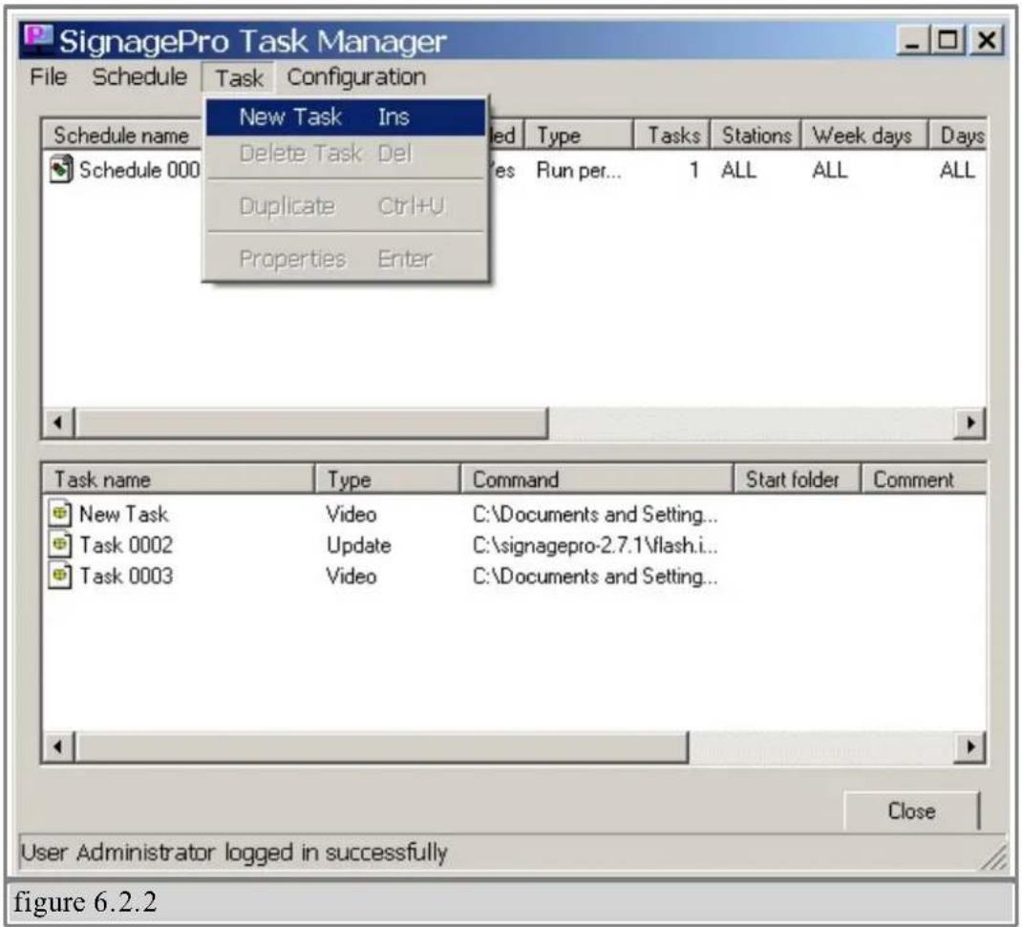This screenshot has width=1022, height=927.
Task: Click left arrow of task list scrollbar
Action: pos(58,747)
